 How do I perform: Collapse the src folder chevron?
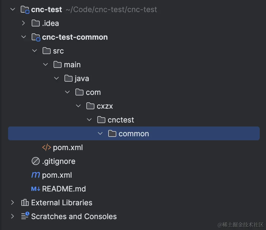pos(35,51)
